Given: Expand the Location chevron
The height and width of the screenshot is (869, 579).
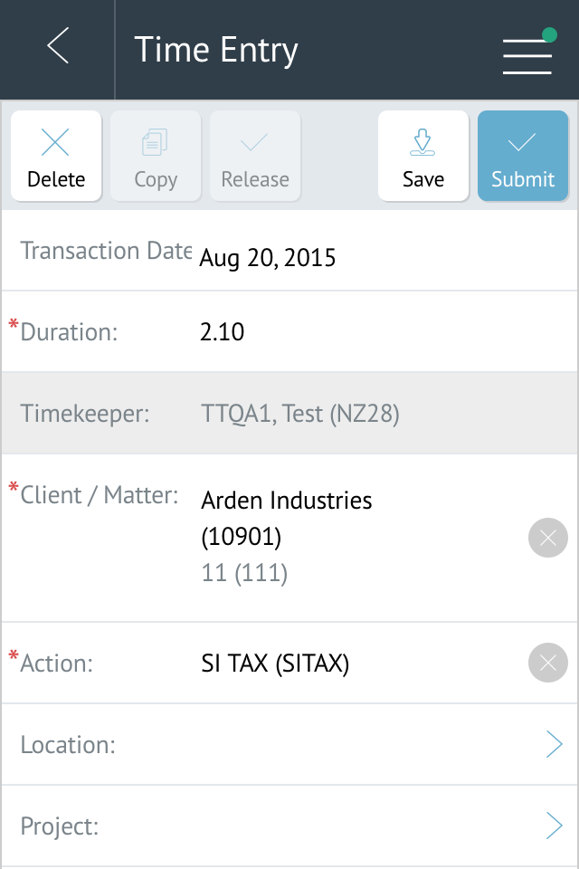Looking at the screenshot, I should [x=554, y=744].
